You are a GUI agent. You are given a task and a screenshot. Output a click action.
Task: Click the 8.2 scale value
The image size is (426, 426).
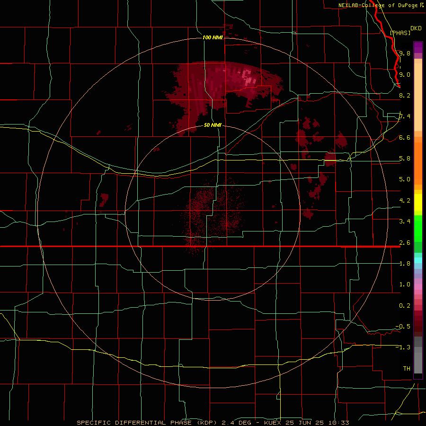[405, 95]
